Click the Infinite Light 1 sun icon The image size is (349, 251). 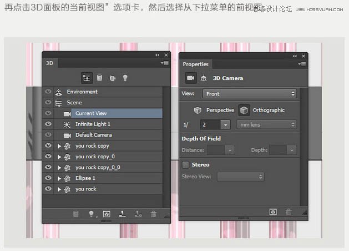pyautogui.click(x=67, y=124)
